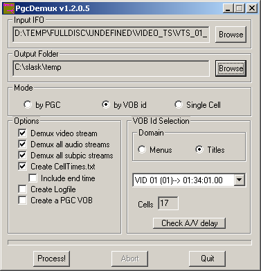Viewport: 261px width, 271px height.
Task: Select Titles domain radio button
Action: click(x=199, y=149)
